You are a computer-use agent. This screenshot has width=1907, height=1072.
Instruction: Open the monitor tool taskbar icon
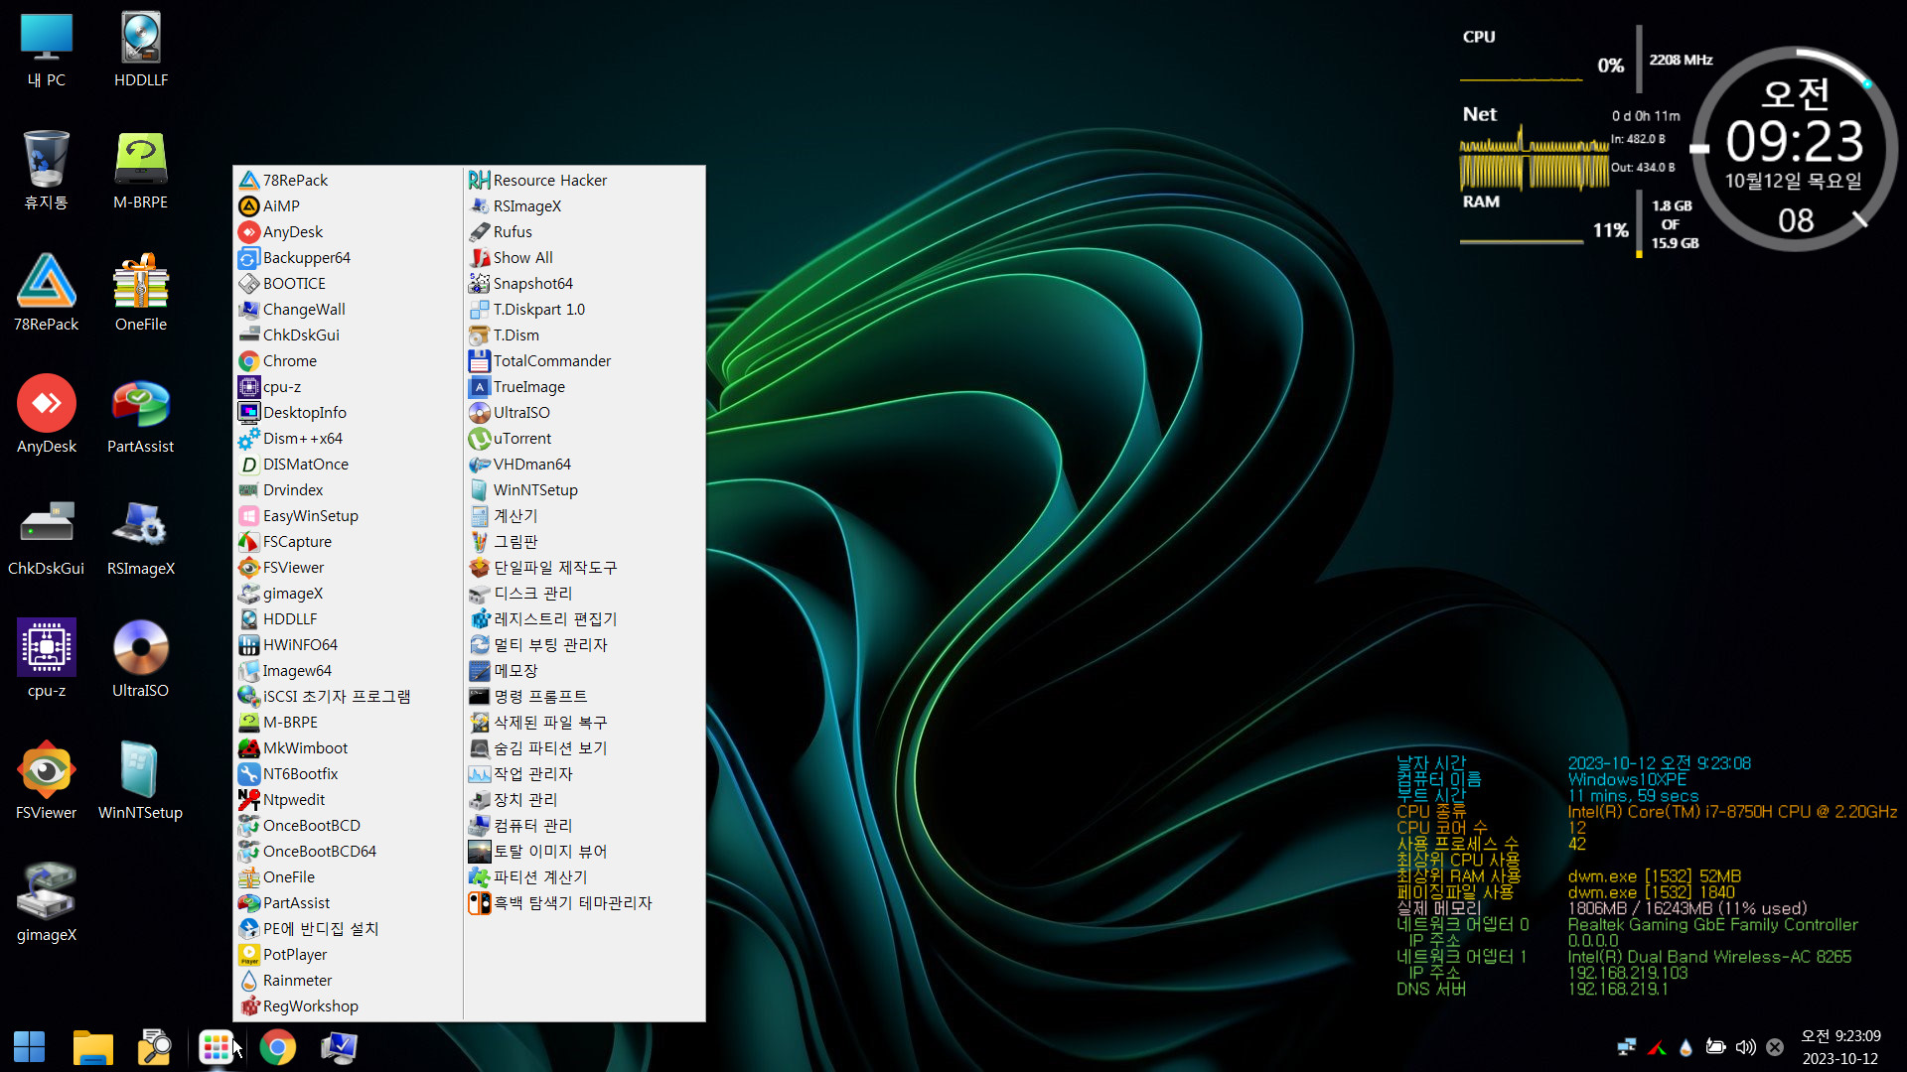(340, 1047)
